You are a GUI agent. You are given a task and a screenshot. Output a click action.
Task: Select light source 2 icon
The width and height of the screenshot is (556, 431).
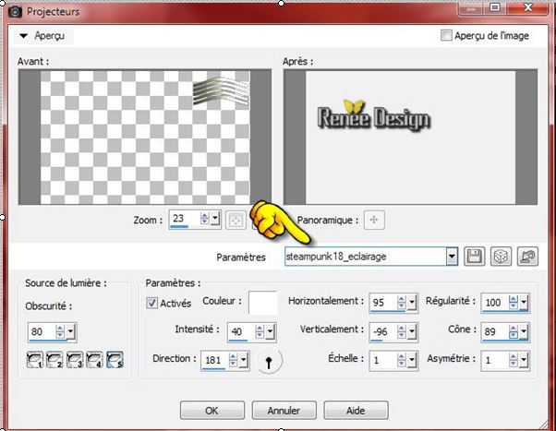(x=54, y=360)
